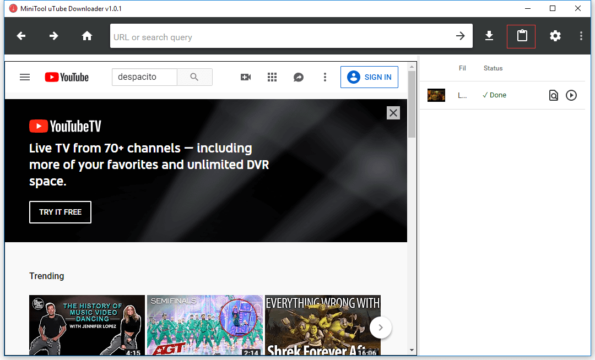The width and height of the screenshot is (595, 360).
Task: Close the MiniTool uTube Downloader window
Action: [x=577, y=8]
